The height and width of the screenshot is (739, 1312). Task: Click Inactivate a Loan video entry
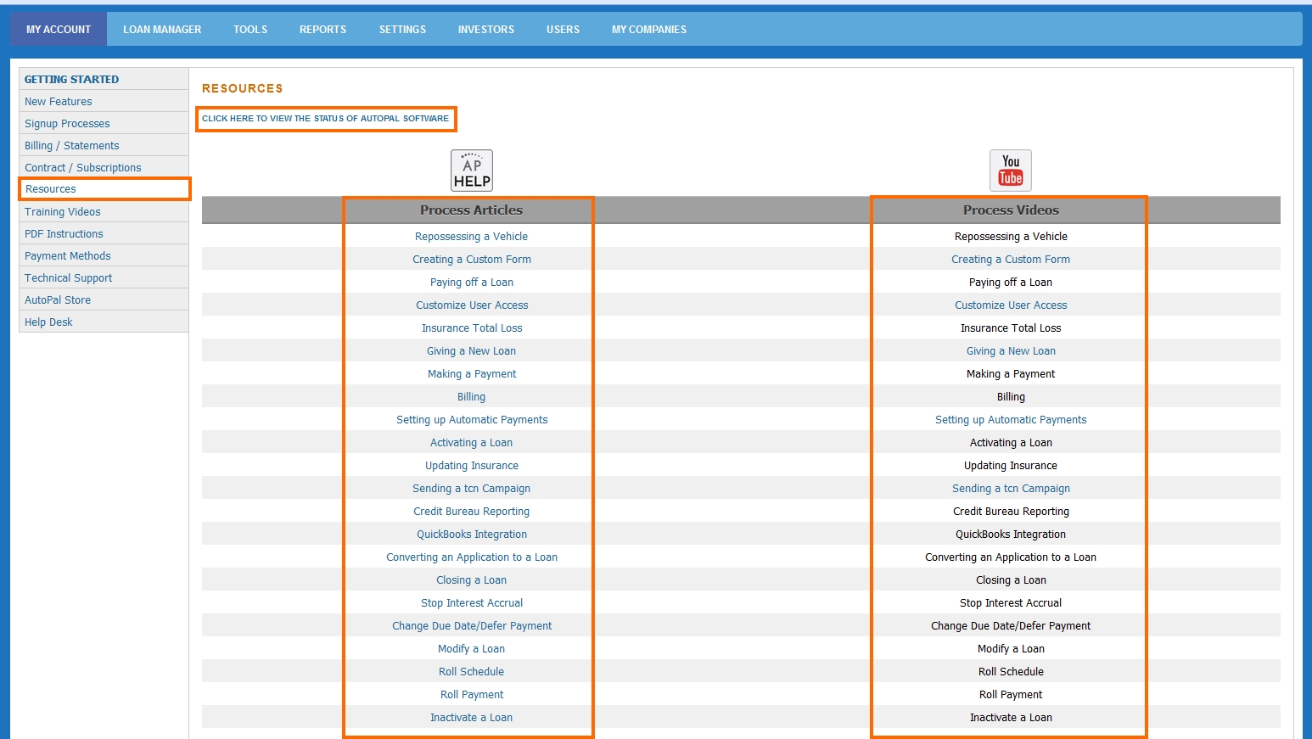click(1011, 718)
